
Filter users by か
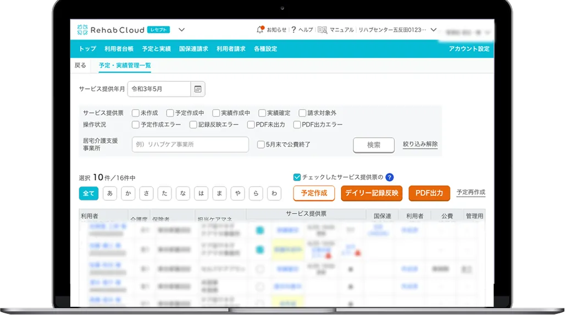(128, 194)
